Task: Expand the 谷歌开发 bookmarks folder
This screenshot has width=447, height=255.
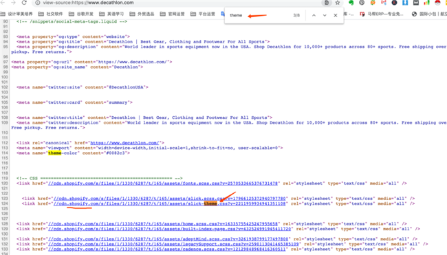Action: pos(81,14)
